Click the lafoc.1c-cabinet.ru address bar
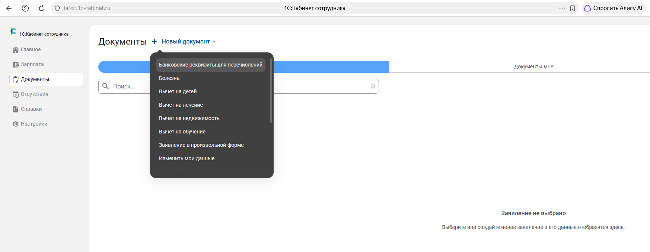650x252 pixels. coord(87,8)
